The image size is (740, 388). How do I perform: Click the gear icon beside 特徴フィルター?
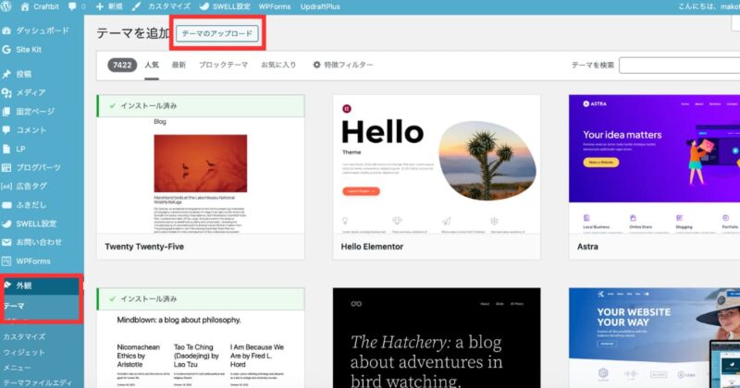(x=316, y=65)
